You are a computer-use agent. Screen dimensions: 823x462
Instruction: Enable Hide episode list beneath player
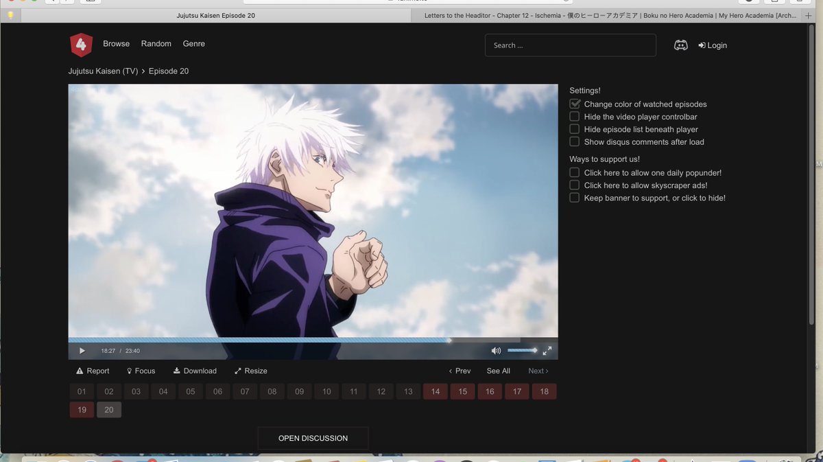[575, 129]
